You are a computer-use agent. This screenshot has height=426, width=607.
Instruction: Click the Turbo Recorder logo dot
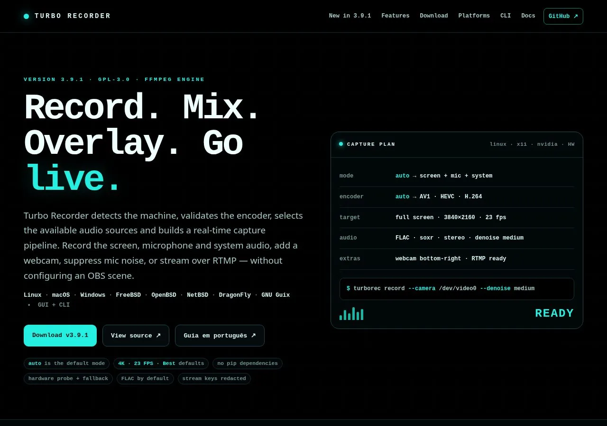pos(26,16)
